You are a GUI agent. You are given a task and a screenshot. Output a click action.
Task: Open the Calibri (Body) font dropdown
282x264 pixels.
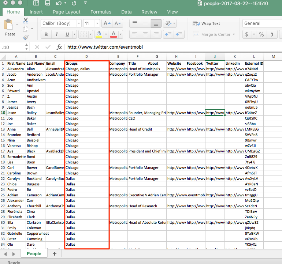[x=79, y=23]
